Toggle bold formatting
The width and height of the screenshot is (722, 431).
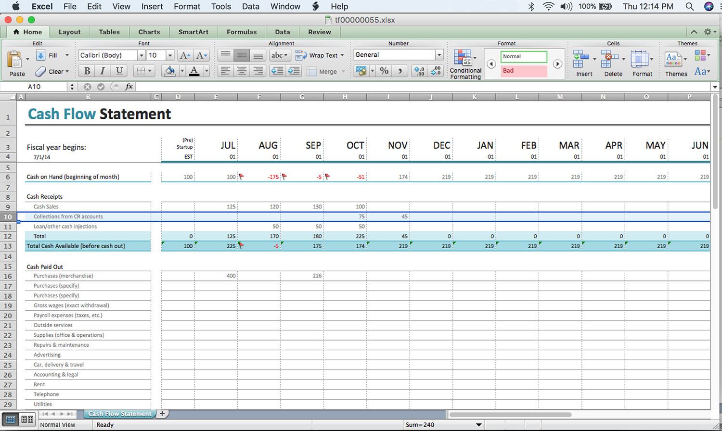[86, 71]
